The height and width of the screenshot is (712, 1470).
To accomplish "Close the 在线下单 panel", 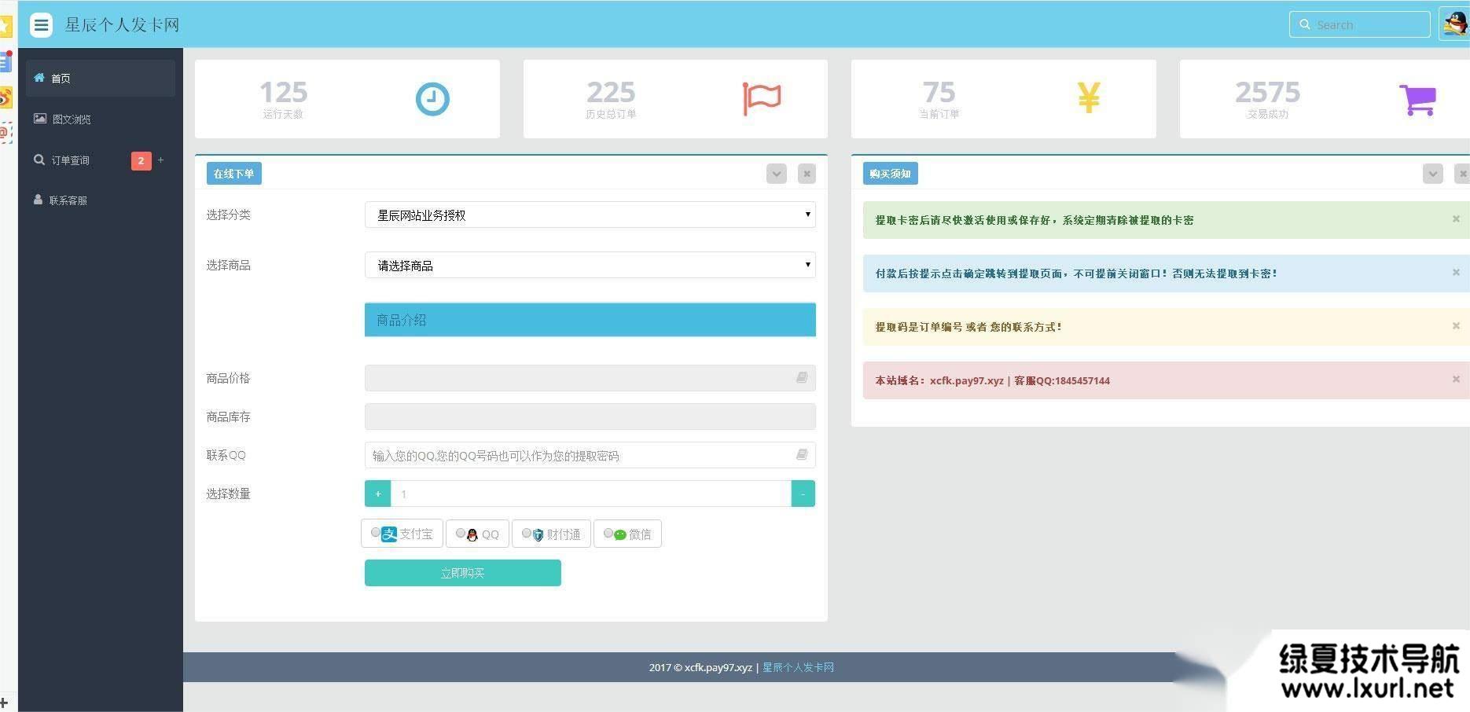I will pos(807,174).
